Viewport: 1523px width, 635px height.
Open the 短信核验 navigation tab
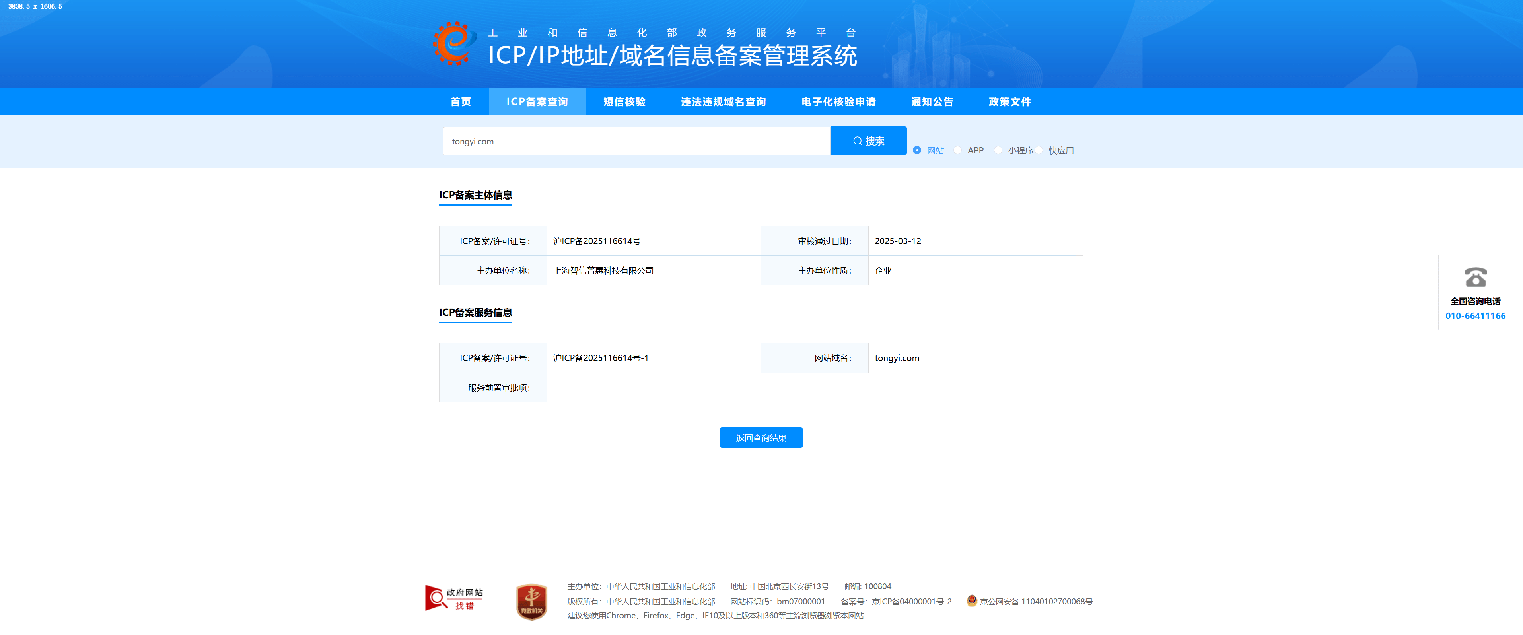[x=624, y=102]
